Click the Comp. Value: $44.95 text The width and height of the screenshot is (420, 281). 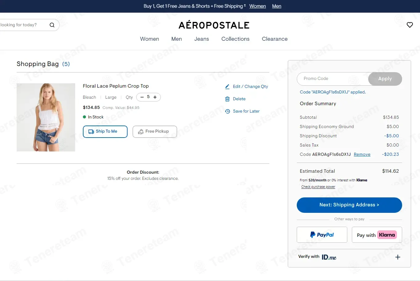click(121, 108)
